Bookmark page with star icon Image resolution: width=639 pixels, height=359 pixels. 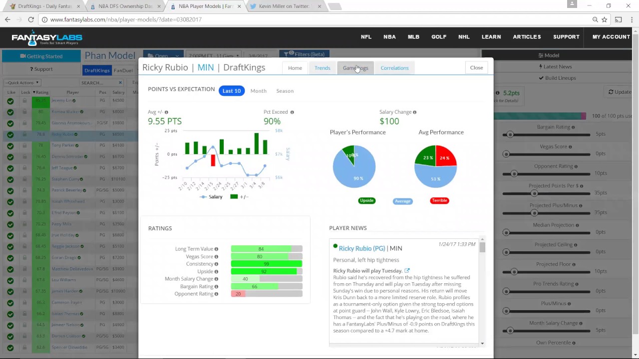pos(605,19)
